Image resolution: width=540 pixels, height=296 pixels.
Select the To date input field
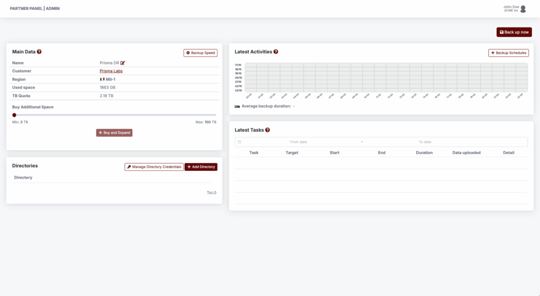click(x=425, y=142)
